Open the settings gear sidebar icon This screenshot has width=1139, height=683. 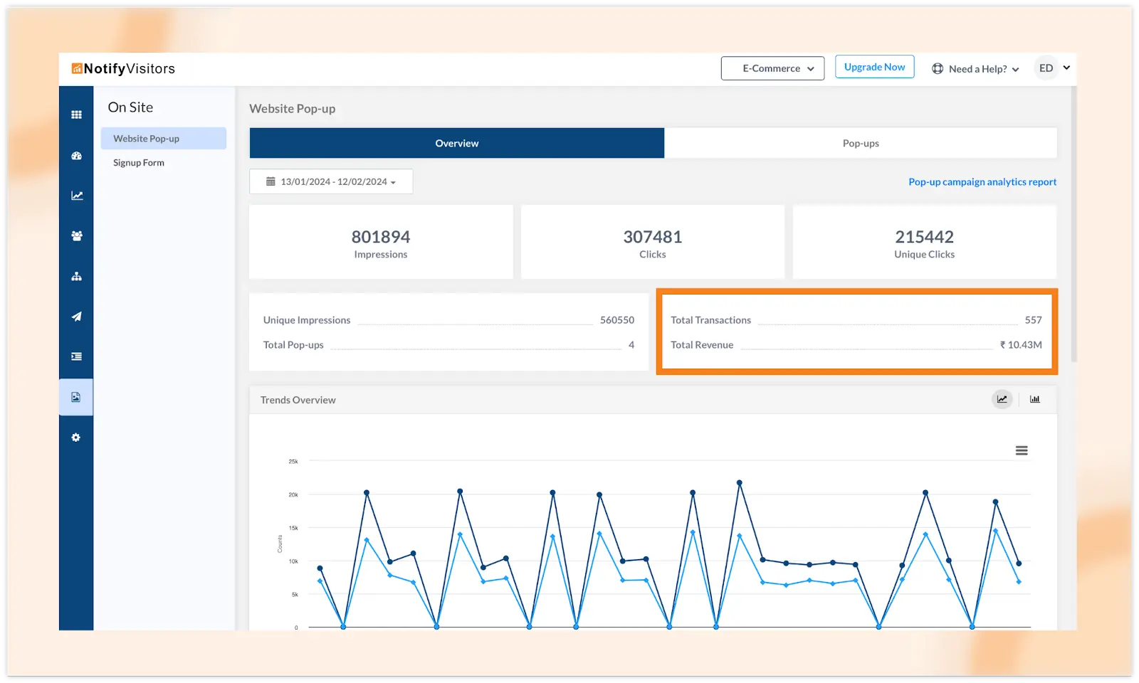pos(76,438)
